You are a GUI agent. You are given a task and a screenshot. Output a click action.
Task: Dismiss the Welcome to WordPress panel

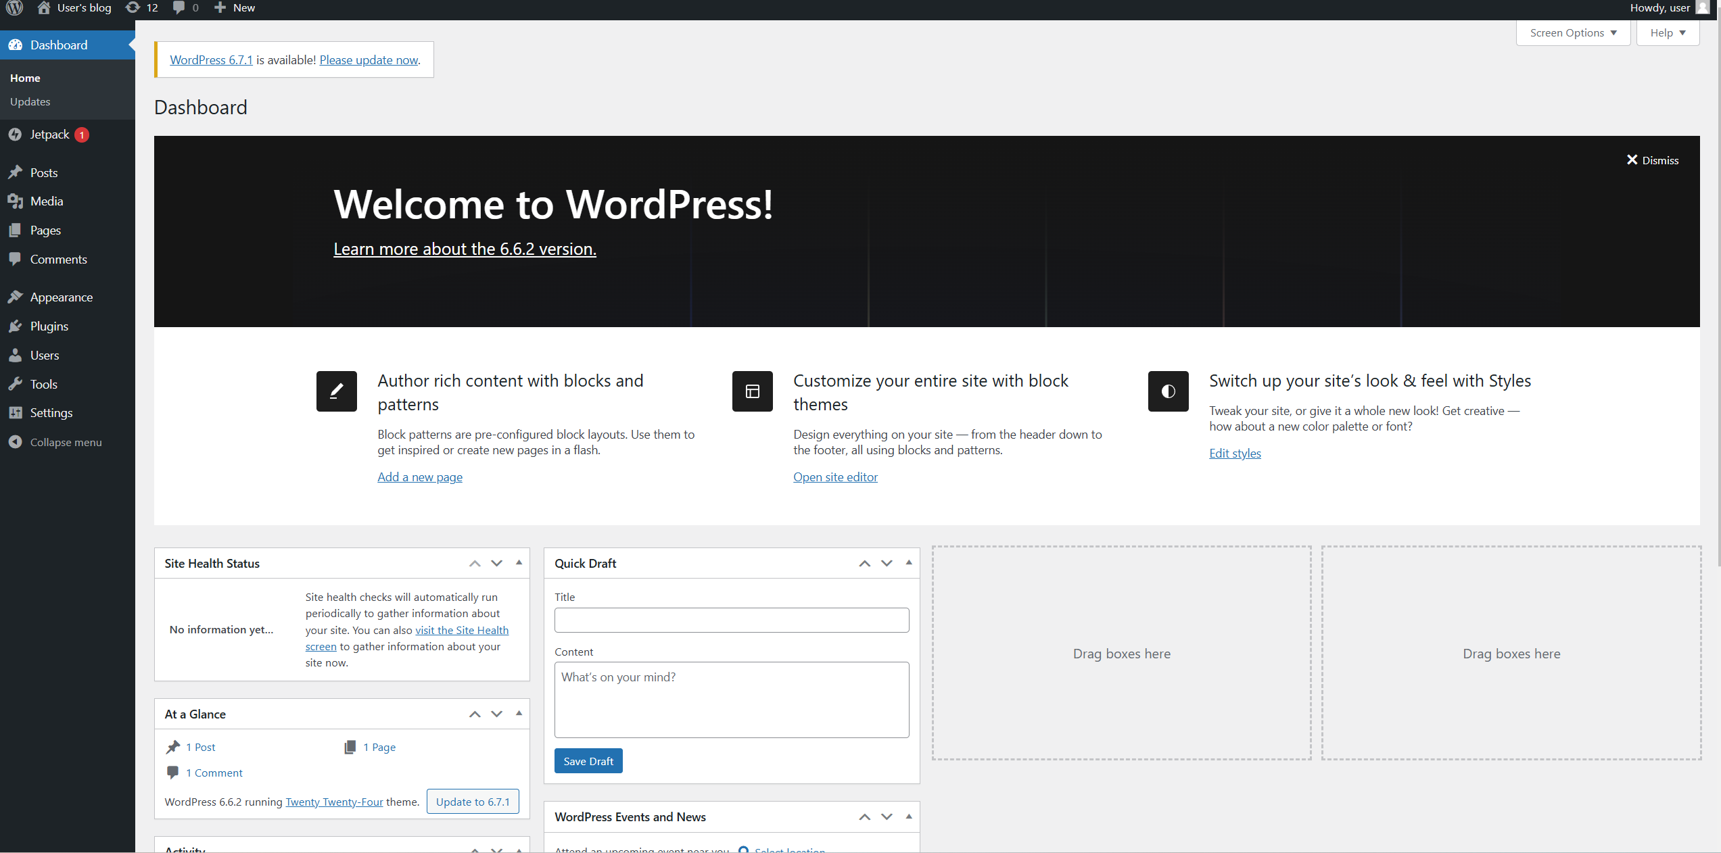pyautogui.click(x=1652, y=160)
